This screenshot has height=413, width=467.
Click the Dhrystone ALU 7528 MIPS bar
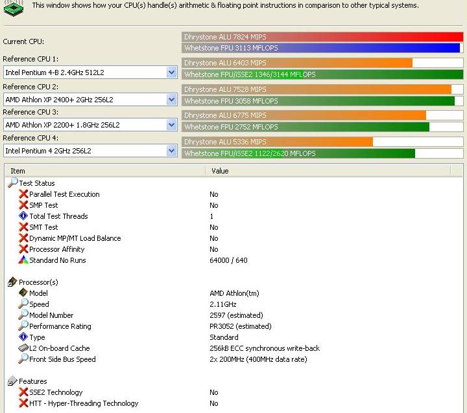pos(322,89)
